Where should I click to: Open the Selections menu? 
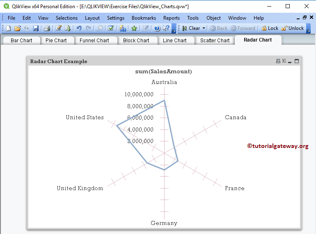click(x=66, y=18)
